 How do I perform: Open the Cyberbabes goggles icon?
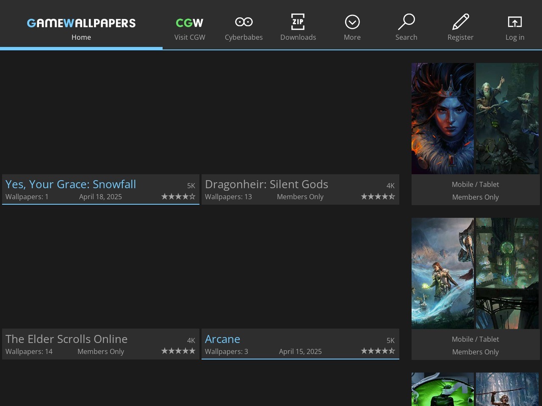[x=243, y=22]
